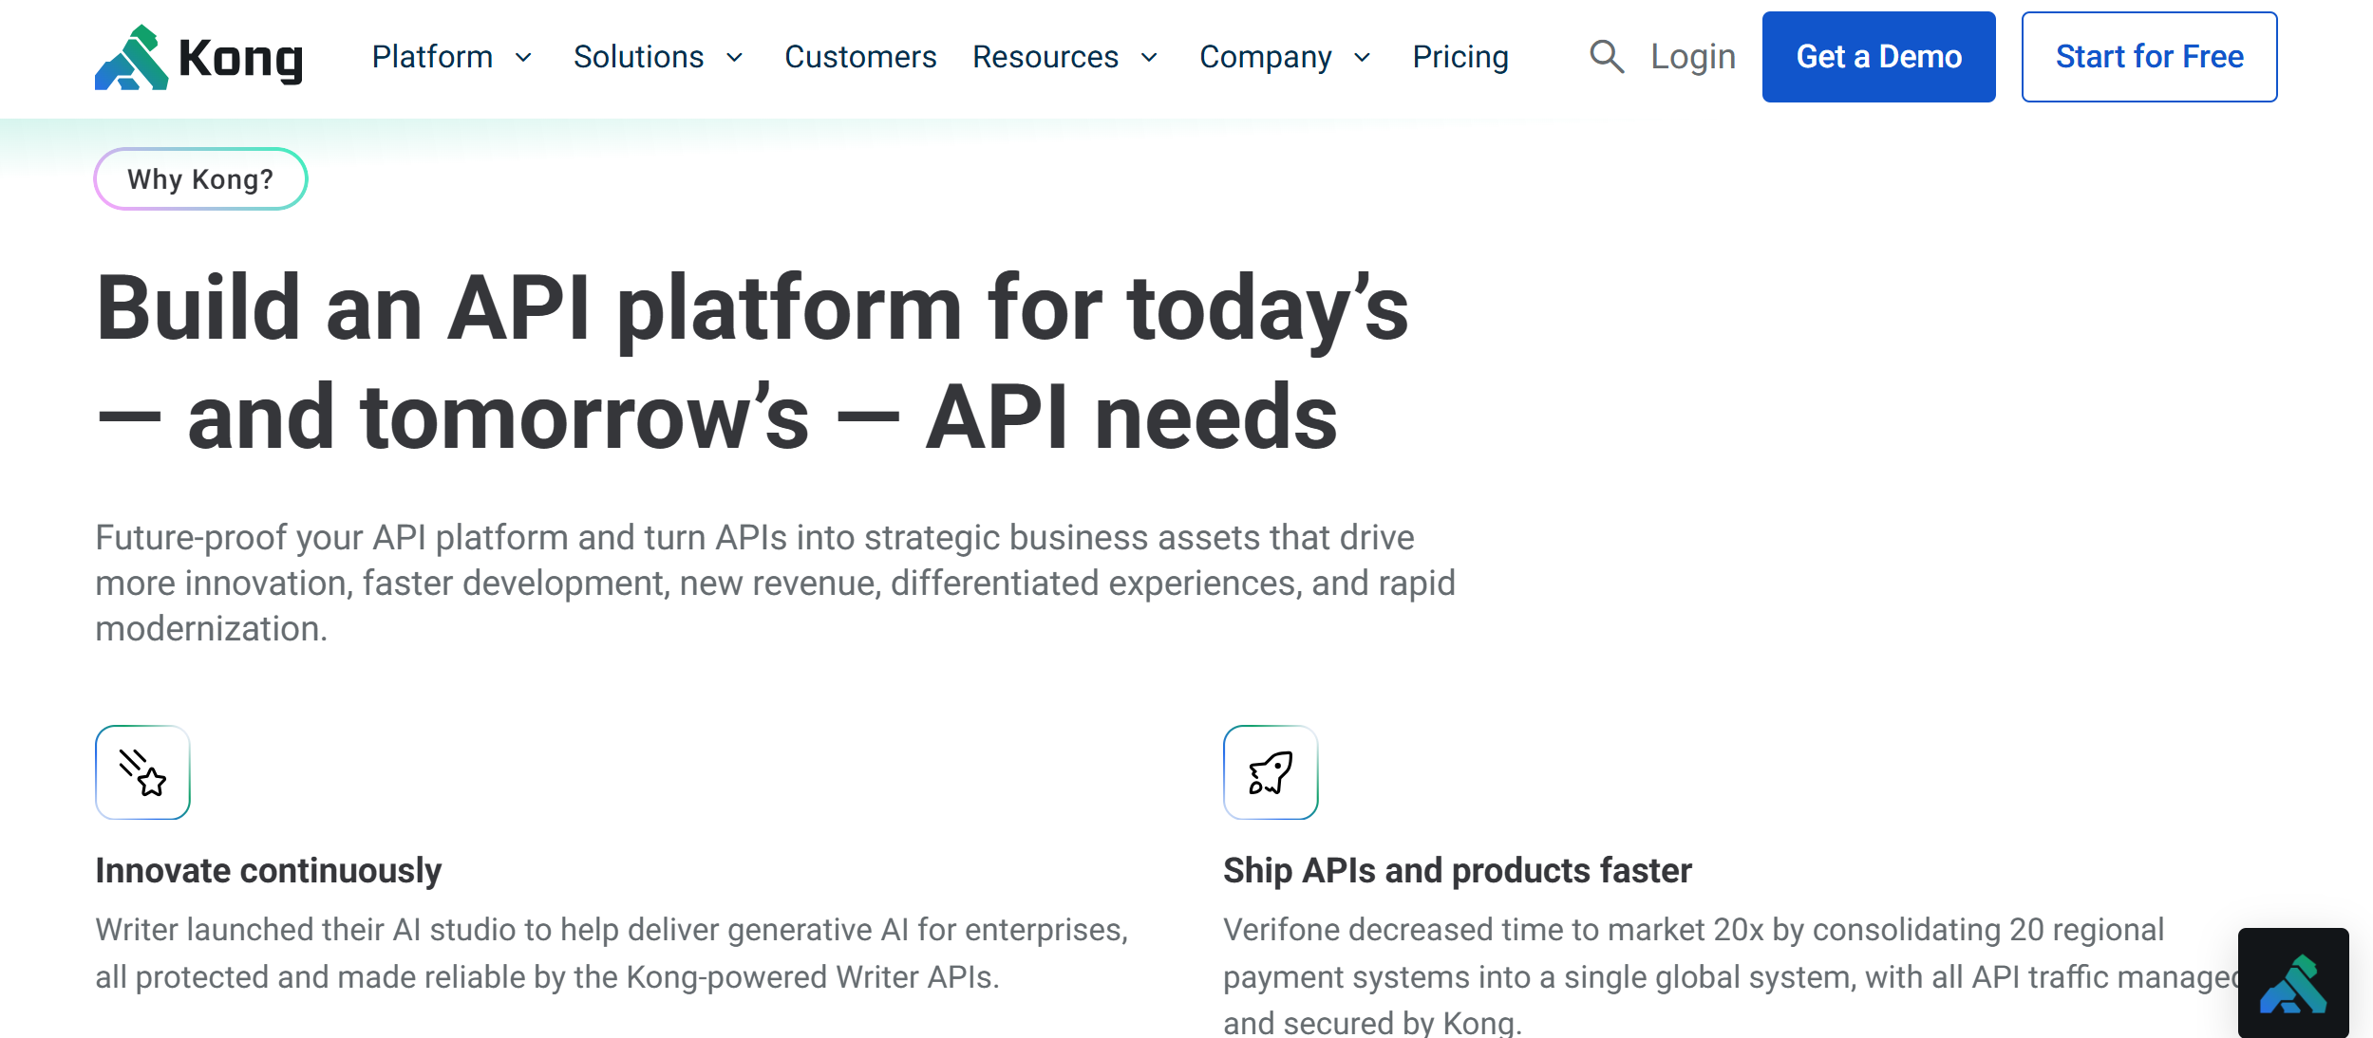
Task: Open the search magnifier icon
Action: click(1606, 57)
